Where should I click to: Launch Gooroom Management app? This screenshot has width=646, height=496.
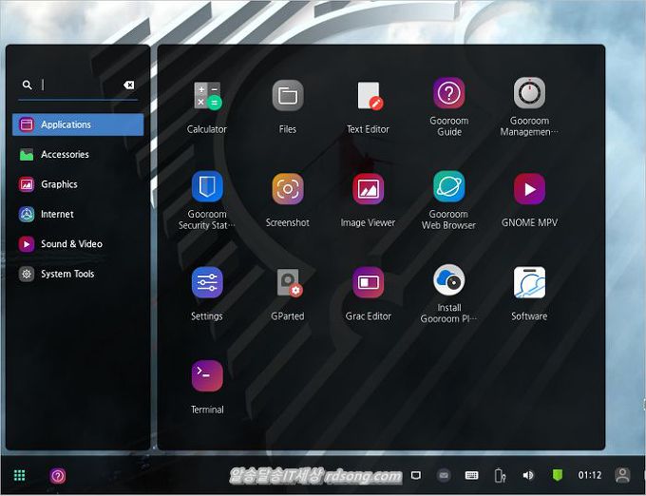click(529, 95)
